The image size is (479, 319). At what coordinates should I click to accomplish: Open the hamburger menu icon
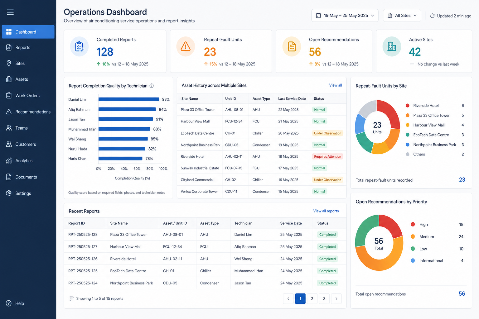click(x=10, y=12)
